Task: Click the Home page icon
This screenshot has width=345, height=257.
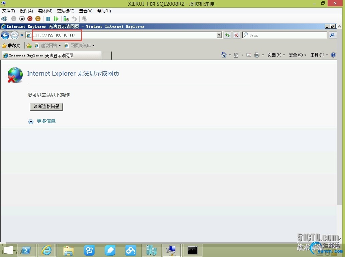Action: [224, 55]
